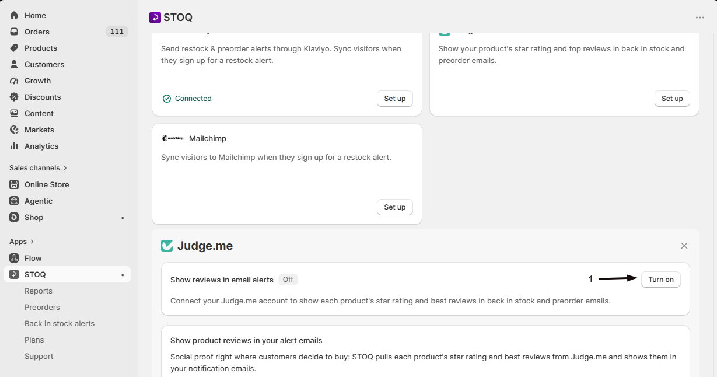The width and height of the screenshot is (717, 377).
Task: Turn on reviews in email alerts
Action: (x=661, y=280)
